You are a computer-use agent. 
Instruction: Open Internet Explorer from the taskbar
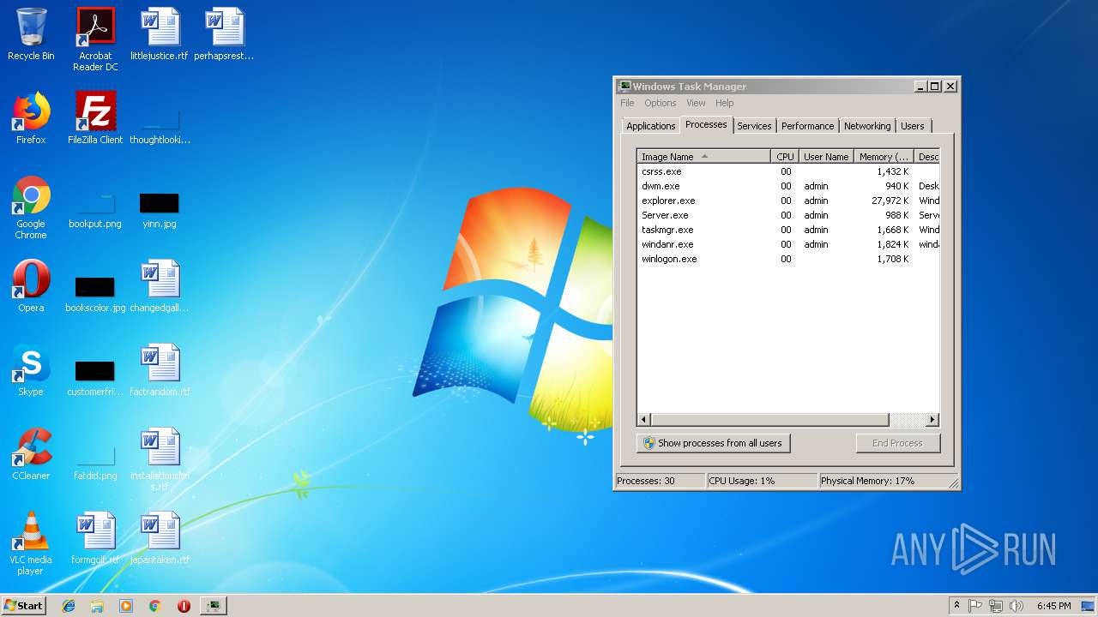69,606
